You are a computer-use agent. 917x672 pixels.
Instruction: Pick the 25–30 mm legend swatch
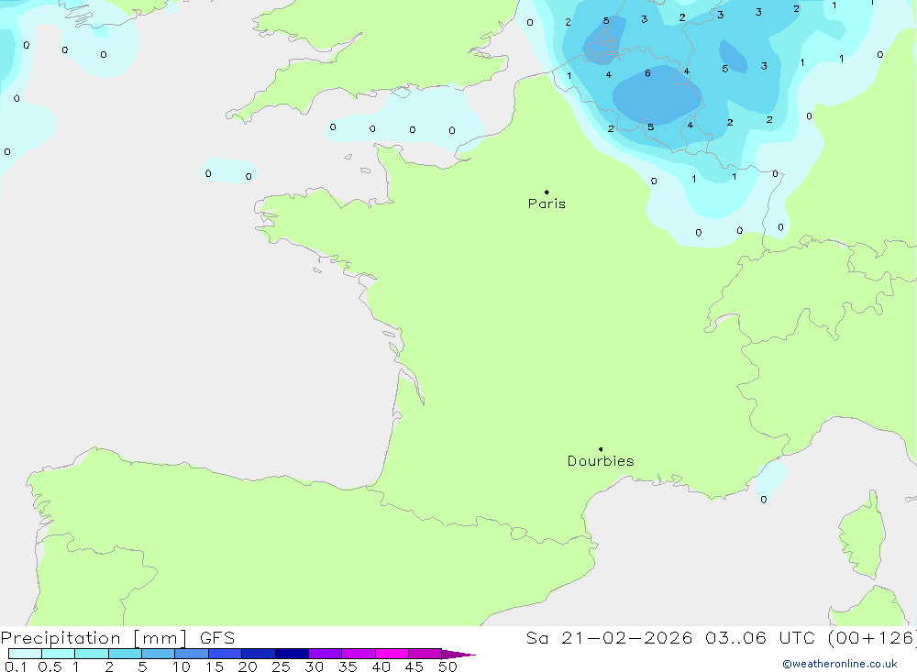(292, 654)
